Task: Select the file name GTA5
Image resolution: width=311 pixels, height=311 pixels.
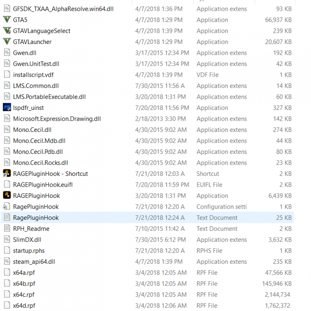Action: pyautogui.click(x=20, y=20)
